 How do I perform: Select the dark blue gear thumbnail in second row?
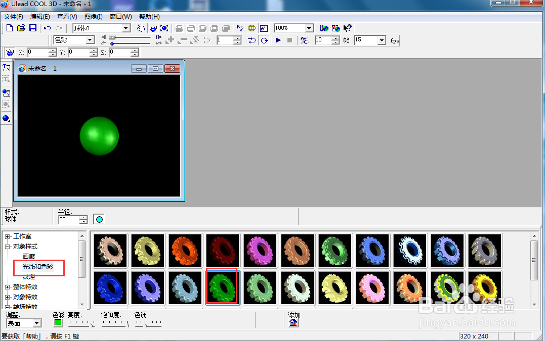tap(110, 288)
